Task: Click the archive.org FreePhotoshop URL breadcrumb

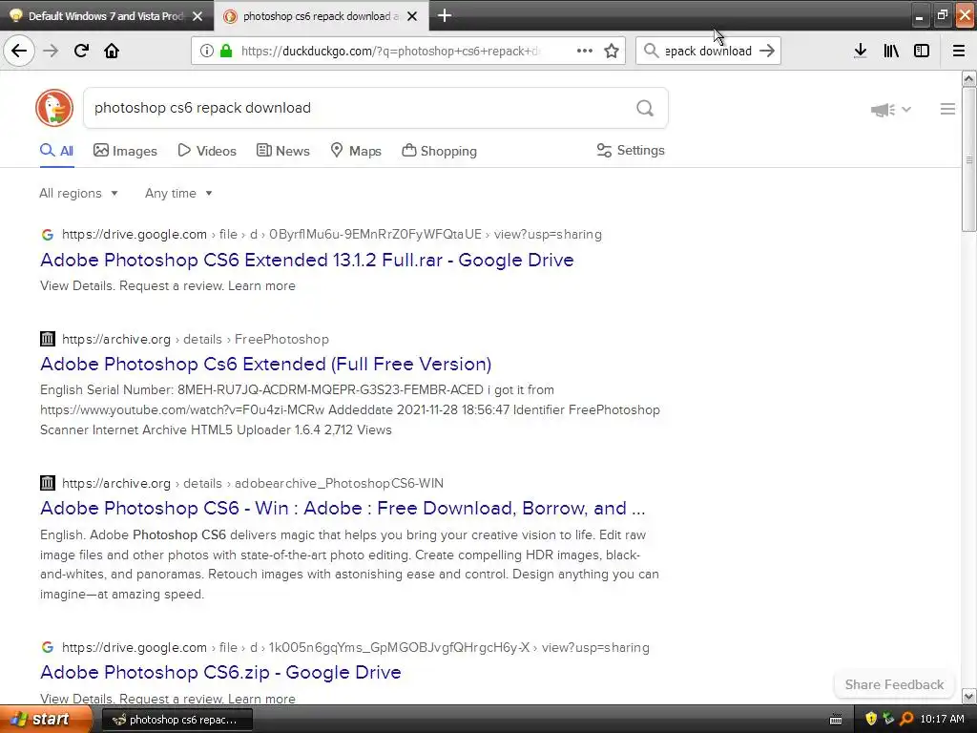Action: tap(195, 339)
